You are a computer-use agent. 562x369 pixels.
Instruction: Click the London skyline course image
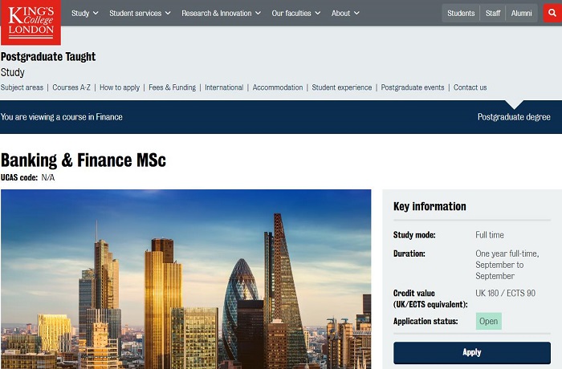click(185, 278)
